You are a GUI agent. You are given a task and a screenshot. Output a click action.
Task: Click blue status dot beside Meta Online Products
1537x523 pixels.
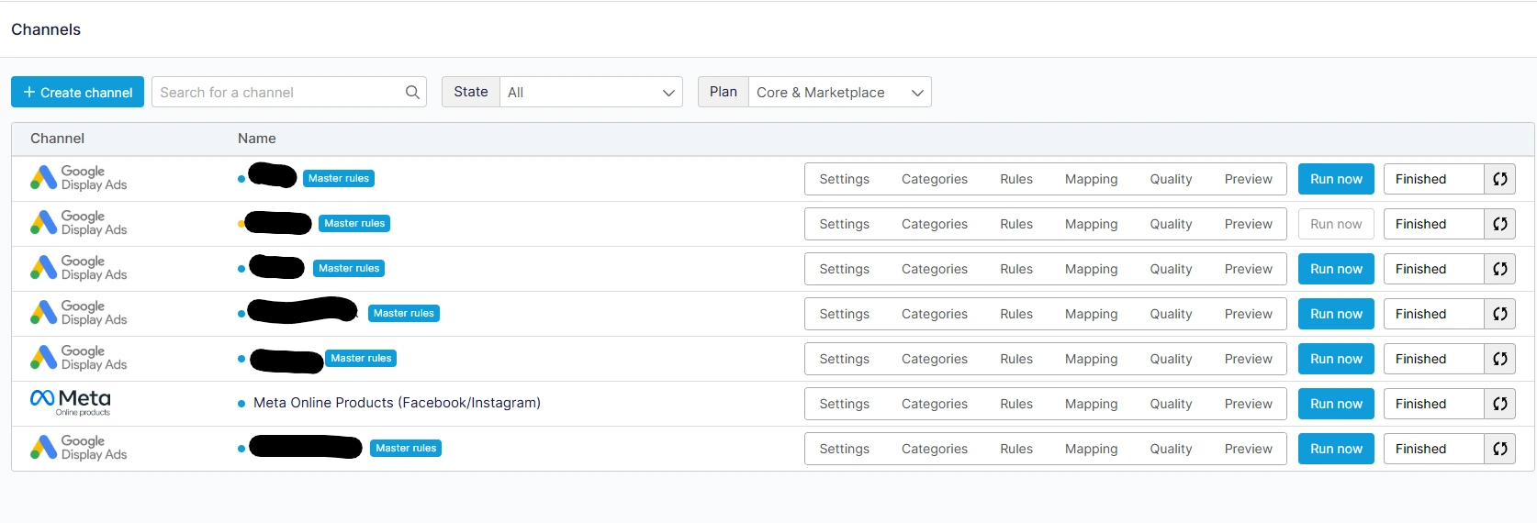click(x=241, y=404)
